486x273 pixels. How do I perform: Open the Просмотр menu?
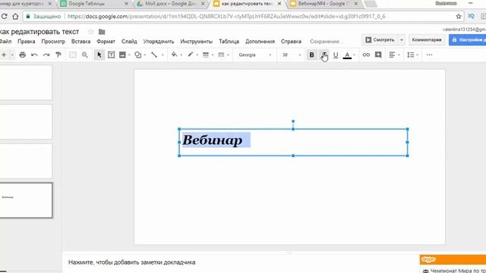[53, 41]
